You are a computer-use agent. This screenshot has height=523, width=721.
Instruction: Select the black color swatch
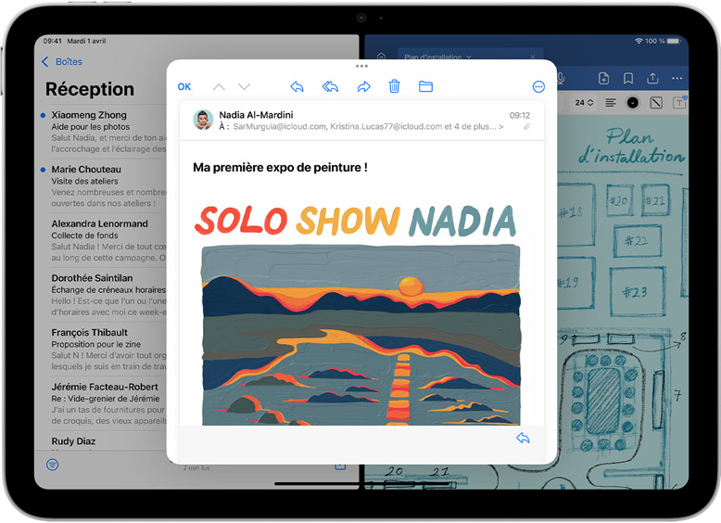(633, 102)
